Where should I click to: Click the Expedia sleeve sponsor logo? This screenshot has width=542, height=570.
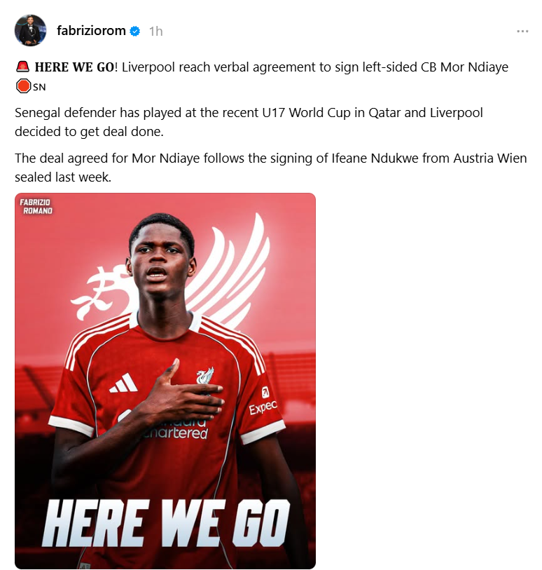(x=263, y=401)
